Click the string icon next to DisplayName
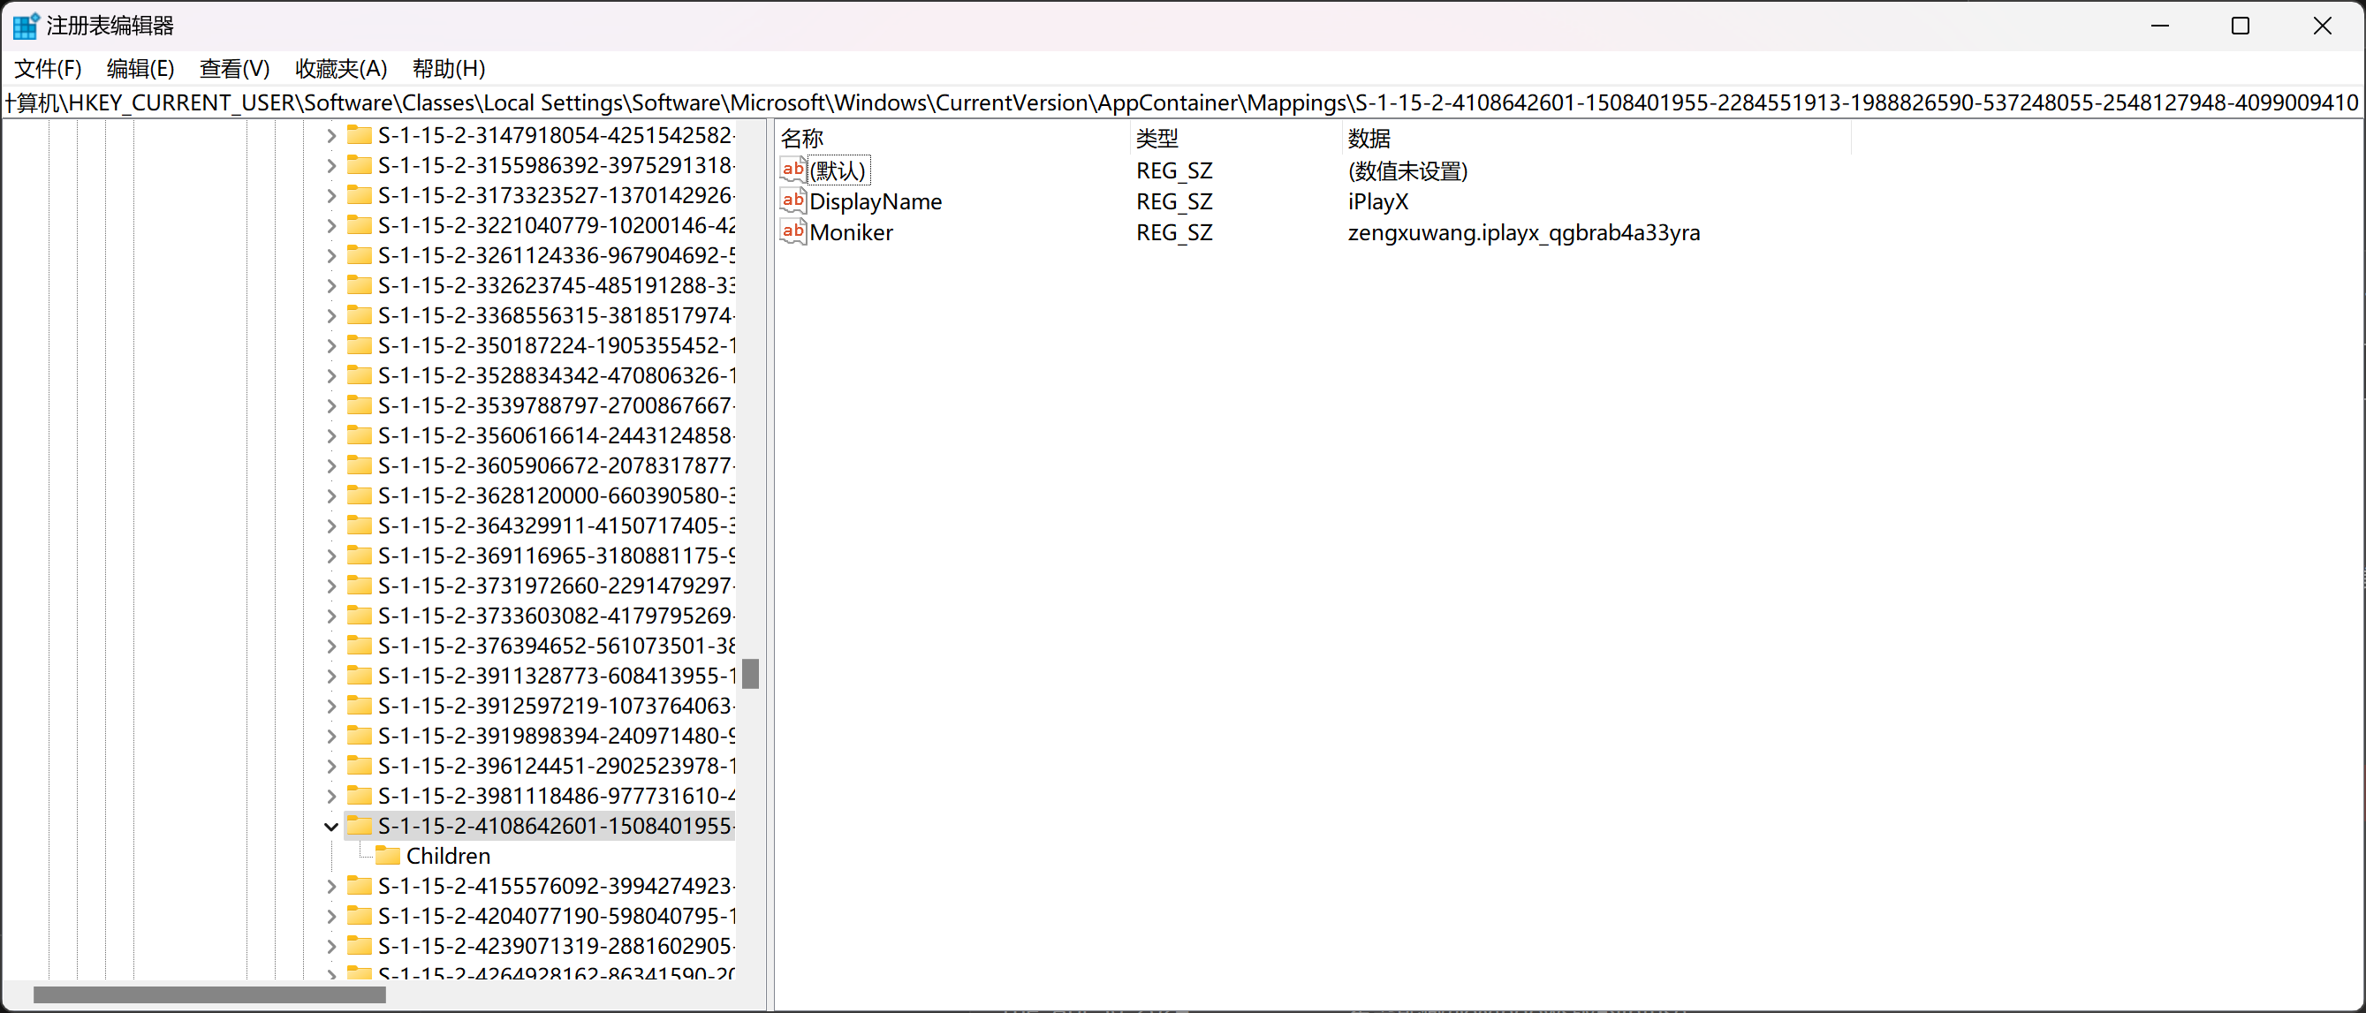Image resolution: width=2366 pixels, height=1013 pixels. click(792, 201)
